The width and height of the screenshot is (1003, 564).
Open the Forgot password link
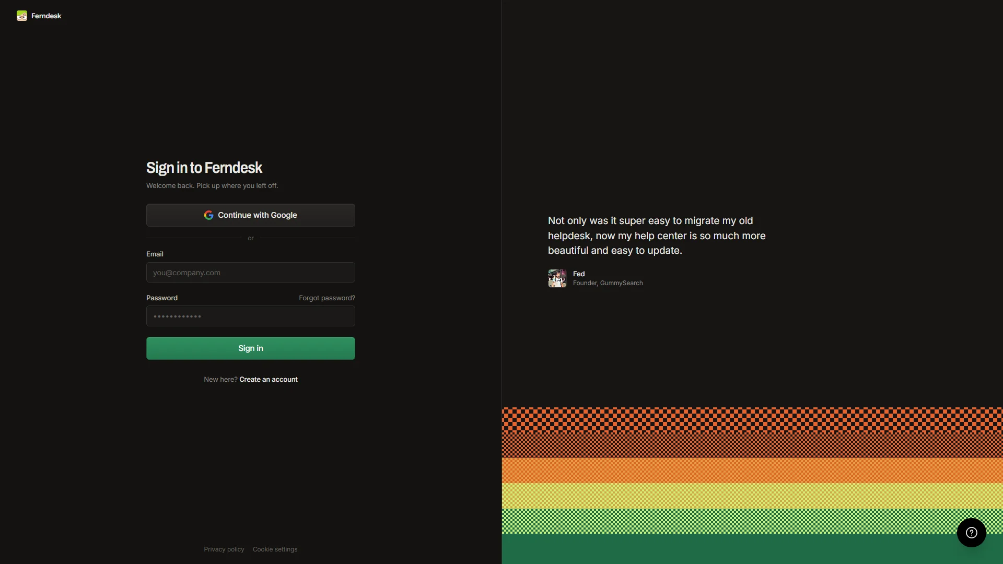click(327, 298)
